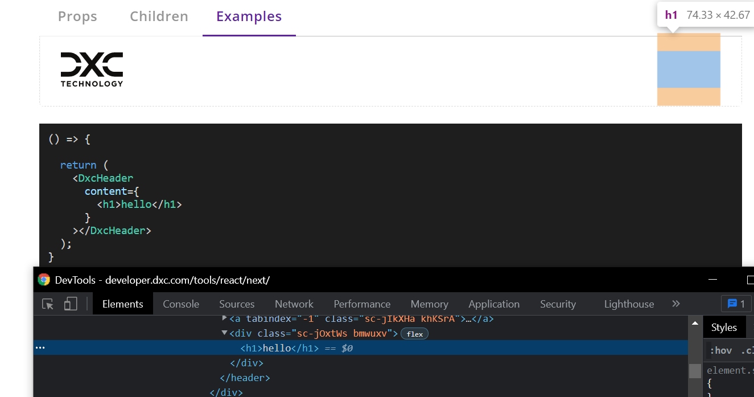Show more DevTools tabs with chevron
The width and height of the screenshot is (754, 397).
[676, 304]
